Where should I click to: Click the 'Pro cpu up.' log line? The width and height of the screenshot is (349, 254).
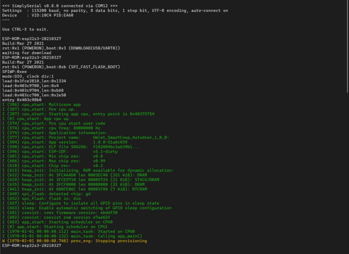39,109
